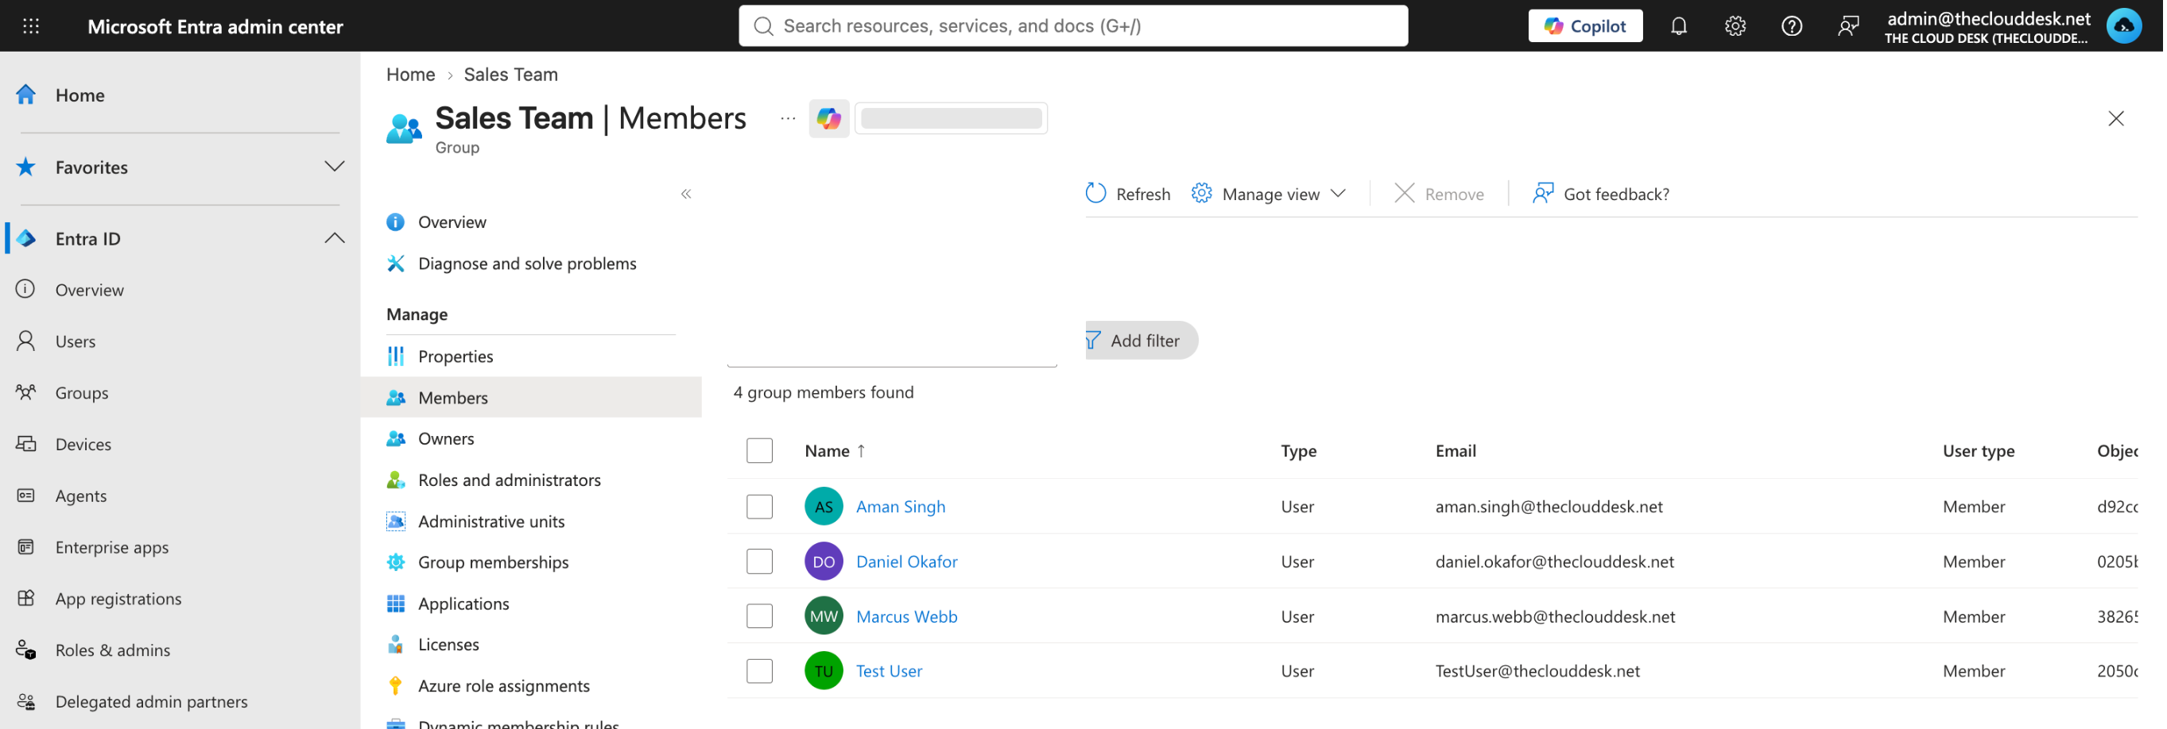
Task: Select the Daniel Okafor row checkbox
Action: click(x=761, y=561)
